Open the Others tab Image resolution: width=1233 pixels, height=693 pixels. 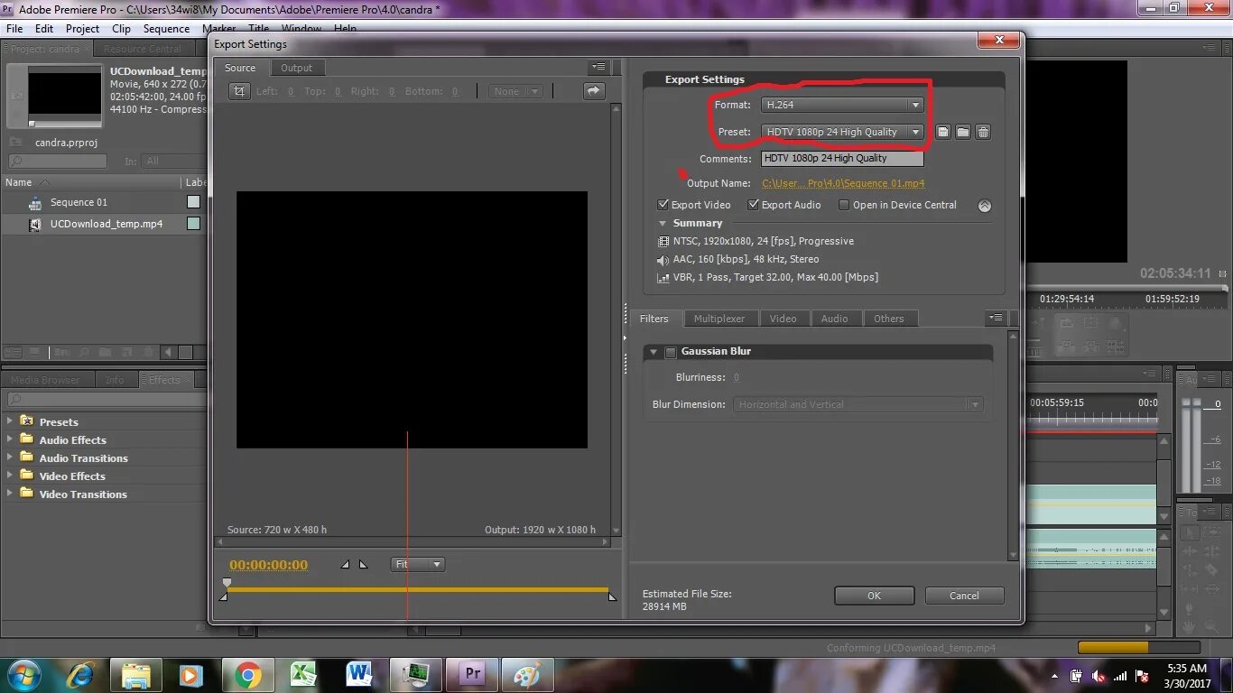(x=888, y=319)
